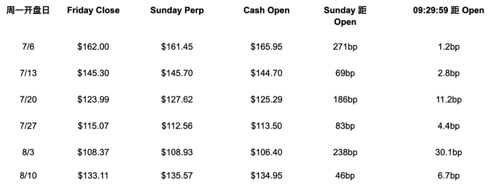The image size is (497, 189).
Task: Select the $134.95 Cash Open value
Action: click(266, 176)
